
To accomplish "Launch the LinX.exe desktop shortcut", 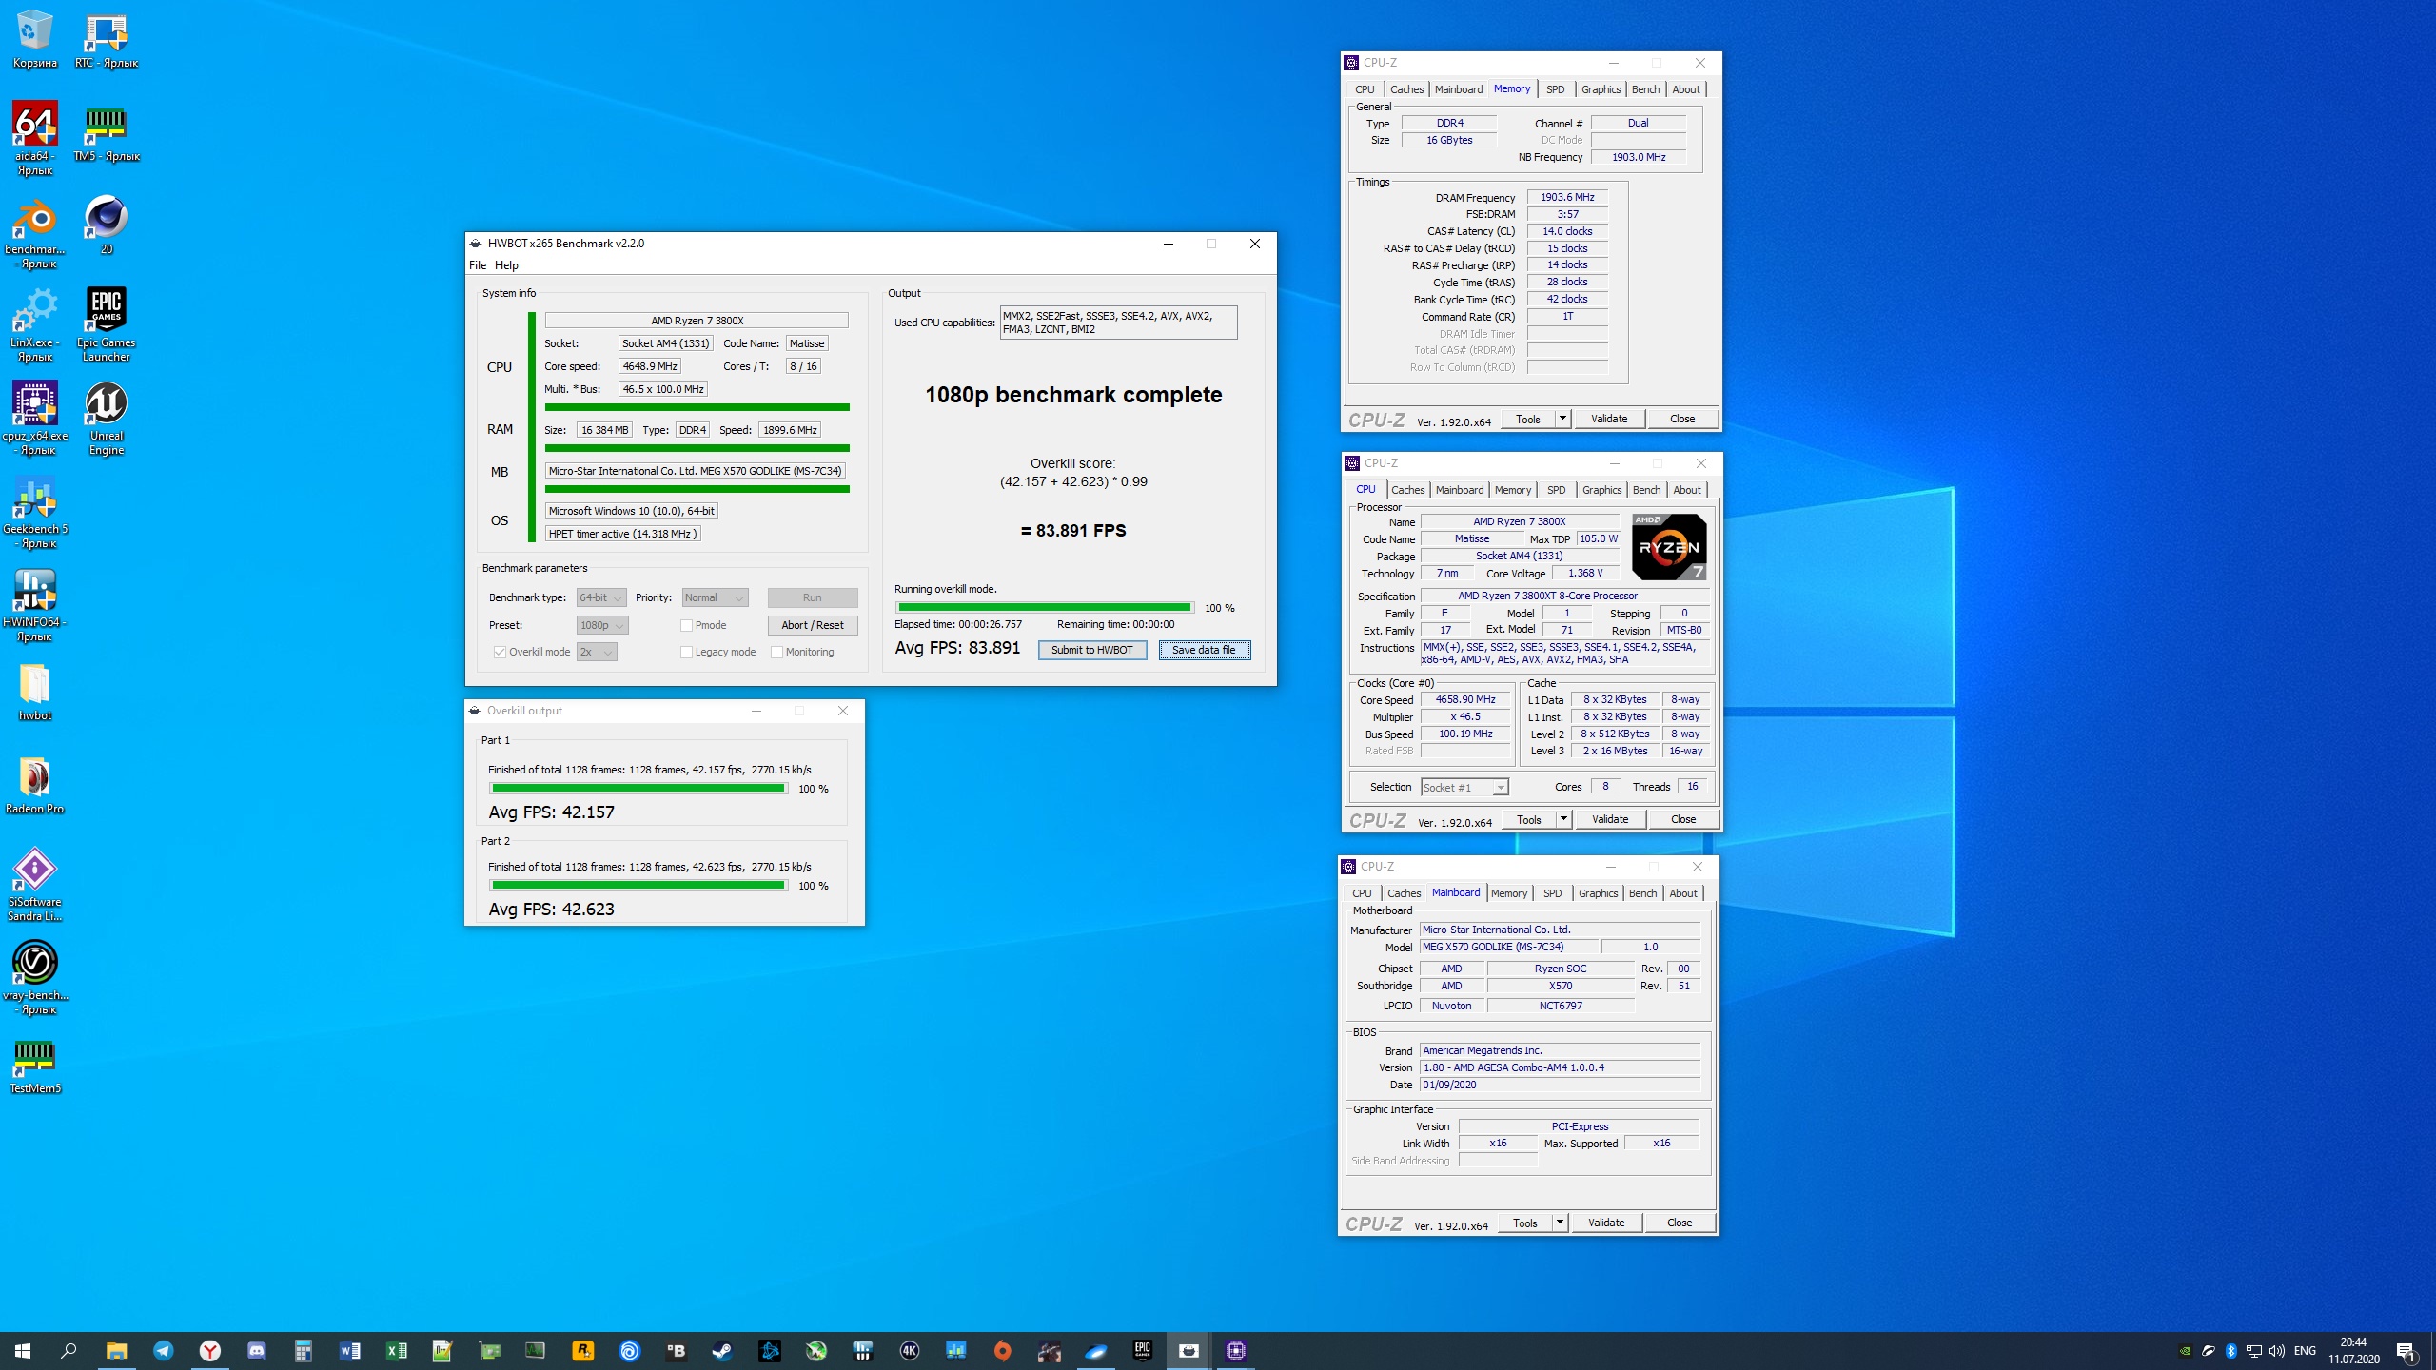I will click(35, 325).
